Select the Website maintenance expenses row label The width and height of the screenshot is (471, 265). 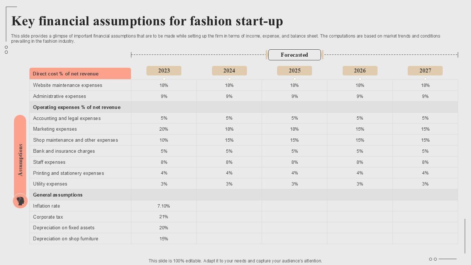(68, 85)
